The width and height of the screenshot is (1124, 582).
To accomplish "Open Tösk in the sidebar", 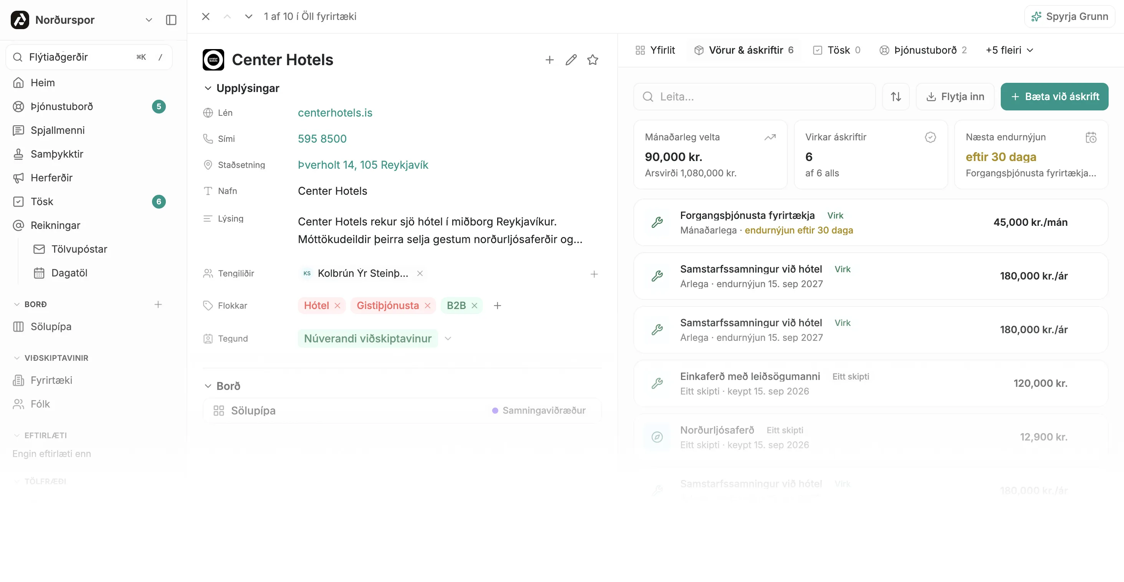I will pyautogui.click(x=89, y=202).
